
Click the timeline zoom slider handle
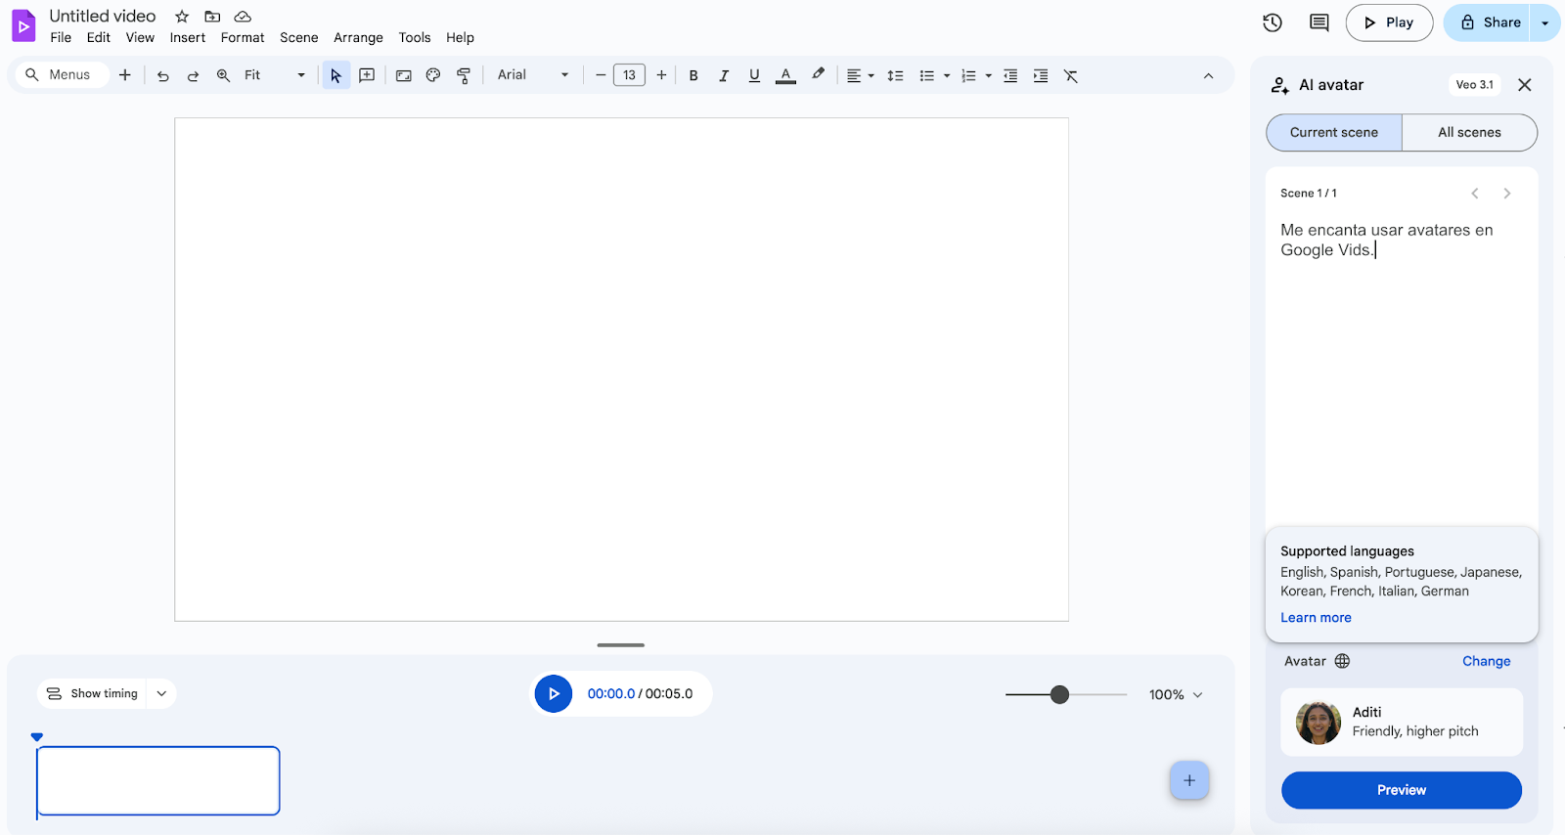click(x=1059, y=694)
